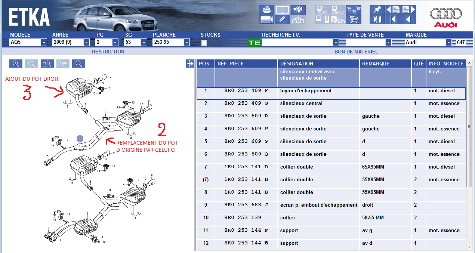Expand the PLANCHE dropdown showing 253-95
Viewport: 475px width, 253px height.
(x=186, y=43)
